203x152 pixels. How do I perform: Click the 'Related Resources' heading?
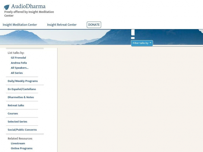coord(20,138)
